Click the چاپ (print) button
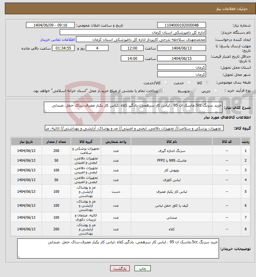 tap(142, 268)
